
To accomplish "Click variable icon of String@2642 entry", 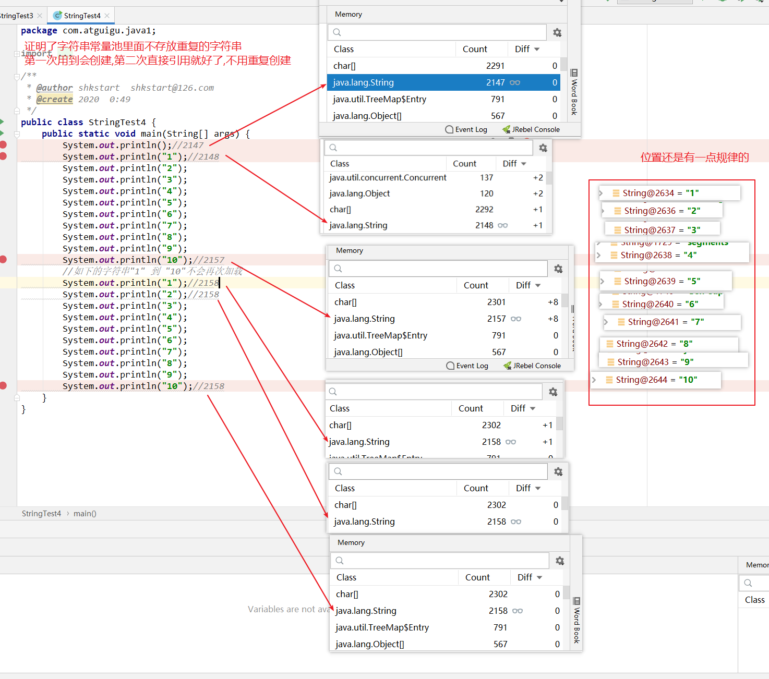I will point(610,344).
